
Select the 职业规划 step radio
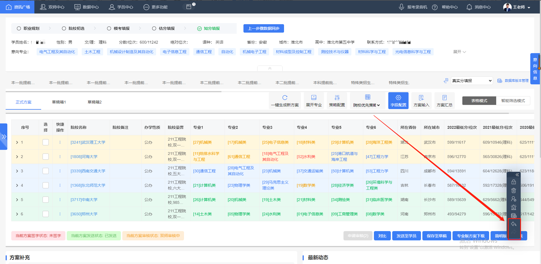tap(19, 28)
